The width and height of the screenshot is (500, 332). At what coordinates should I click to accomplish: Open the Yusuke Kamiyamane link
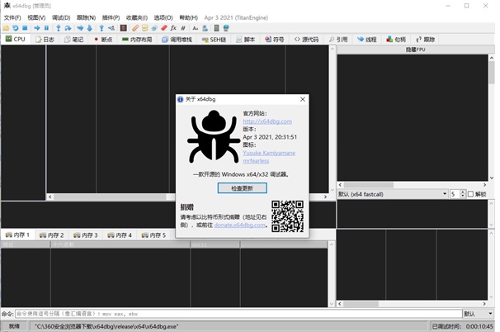pyautogui.click(x=269, y=153)
